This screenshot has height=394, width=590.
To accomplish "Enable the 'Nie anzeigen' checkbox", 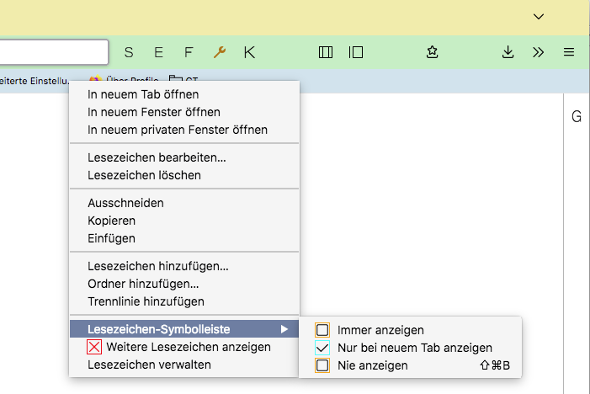I will (x=322, y=365).
